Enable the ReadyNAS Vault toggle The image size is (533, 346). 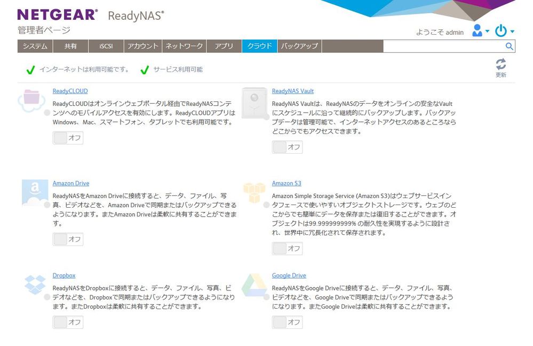(287, 147)
